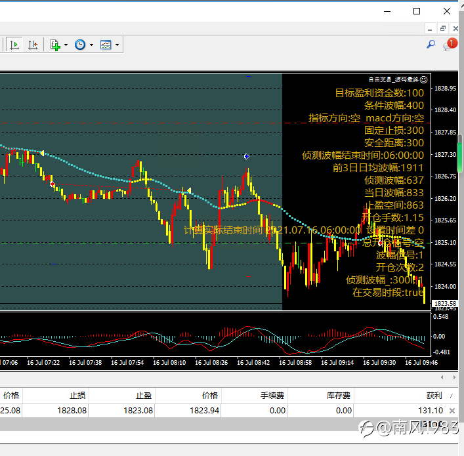Click current price label 1823.58 on axis
Image resolution: width=464 pixels, height=456 pixels.
coord(445,304)
